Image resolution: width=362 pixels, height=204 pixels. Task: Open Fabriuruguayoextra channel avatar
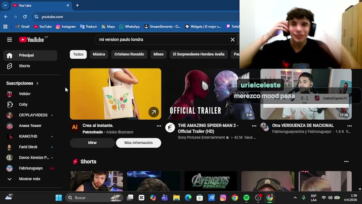coord(265,127)
